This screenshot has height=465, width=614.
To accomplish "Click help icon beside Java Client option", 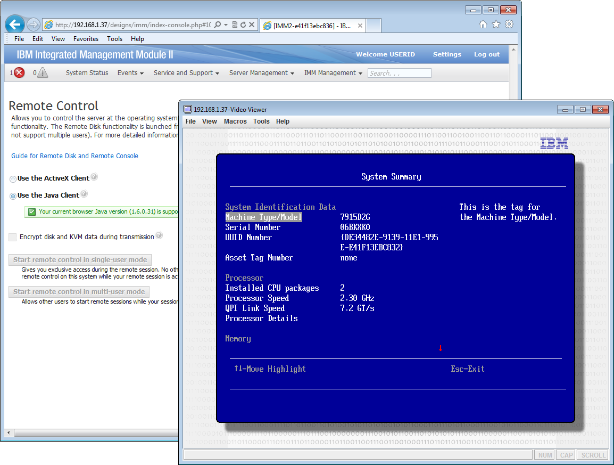I will [x=84, y=194].
